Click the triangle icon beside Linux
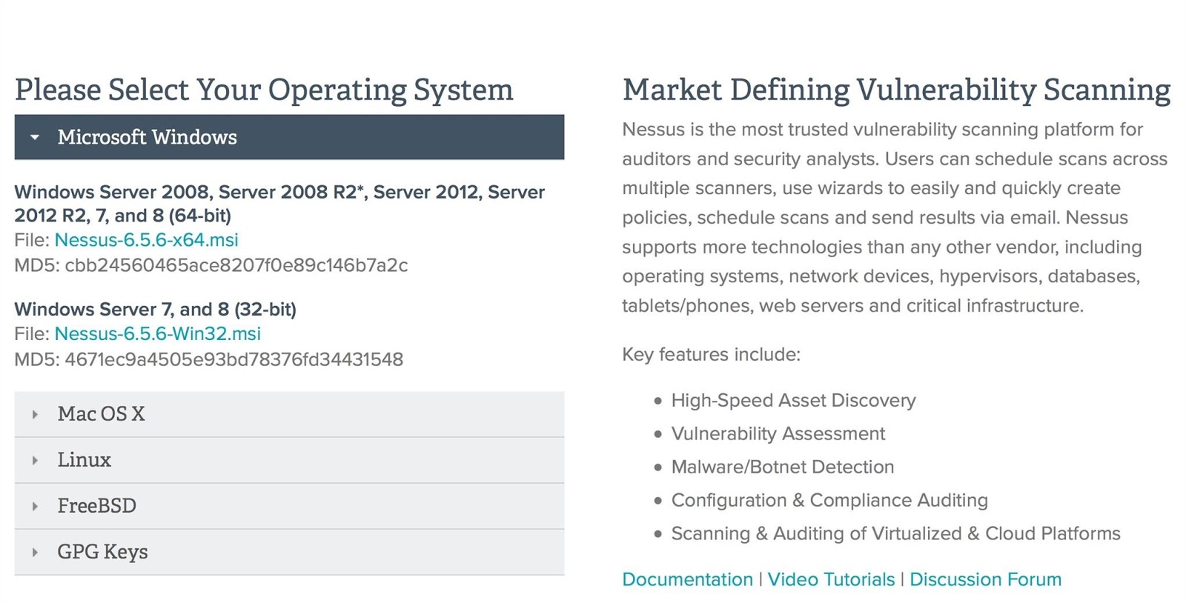The height and width of the screenshot is (603, 1186). (35, 461)
